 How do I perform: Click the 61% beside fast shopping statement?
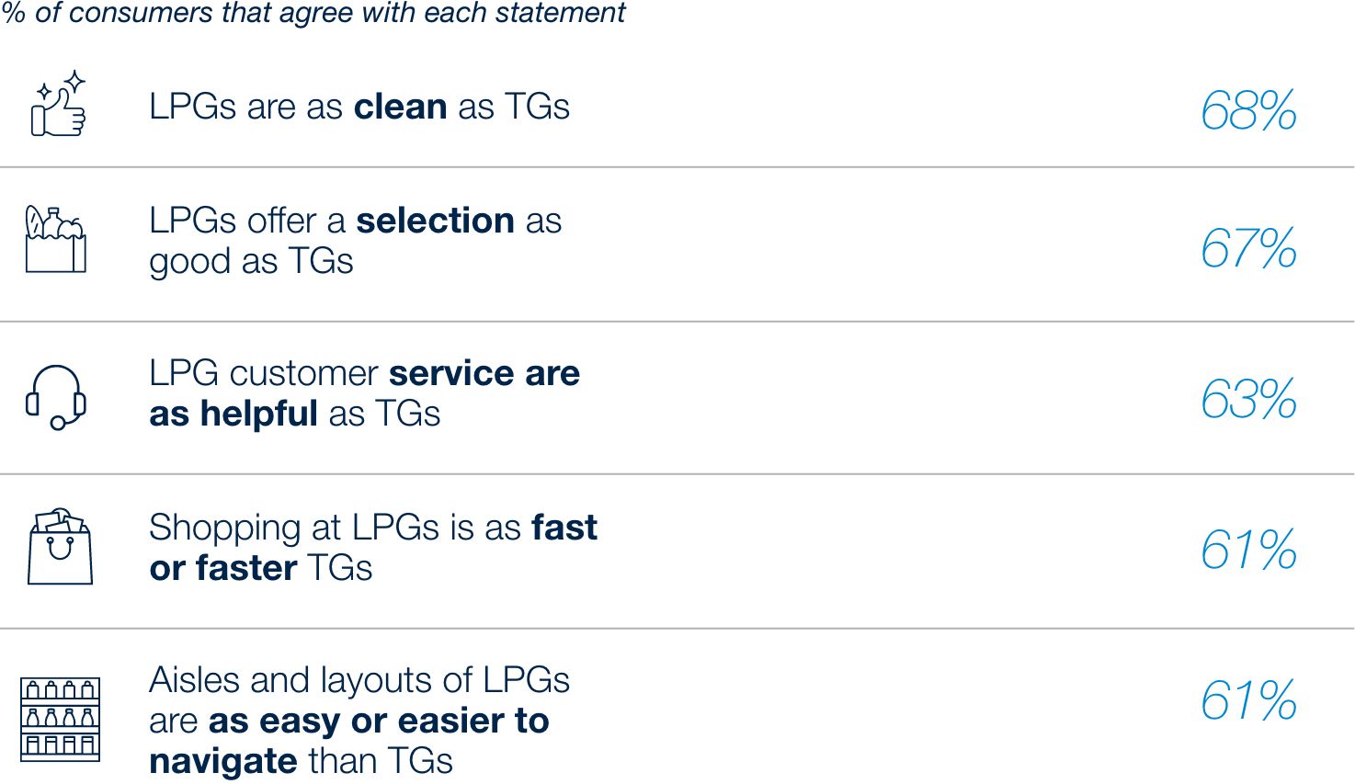tap(1247, 550)
